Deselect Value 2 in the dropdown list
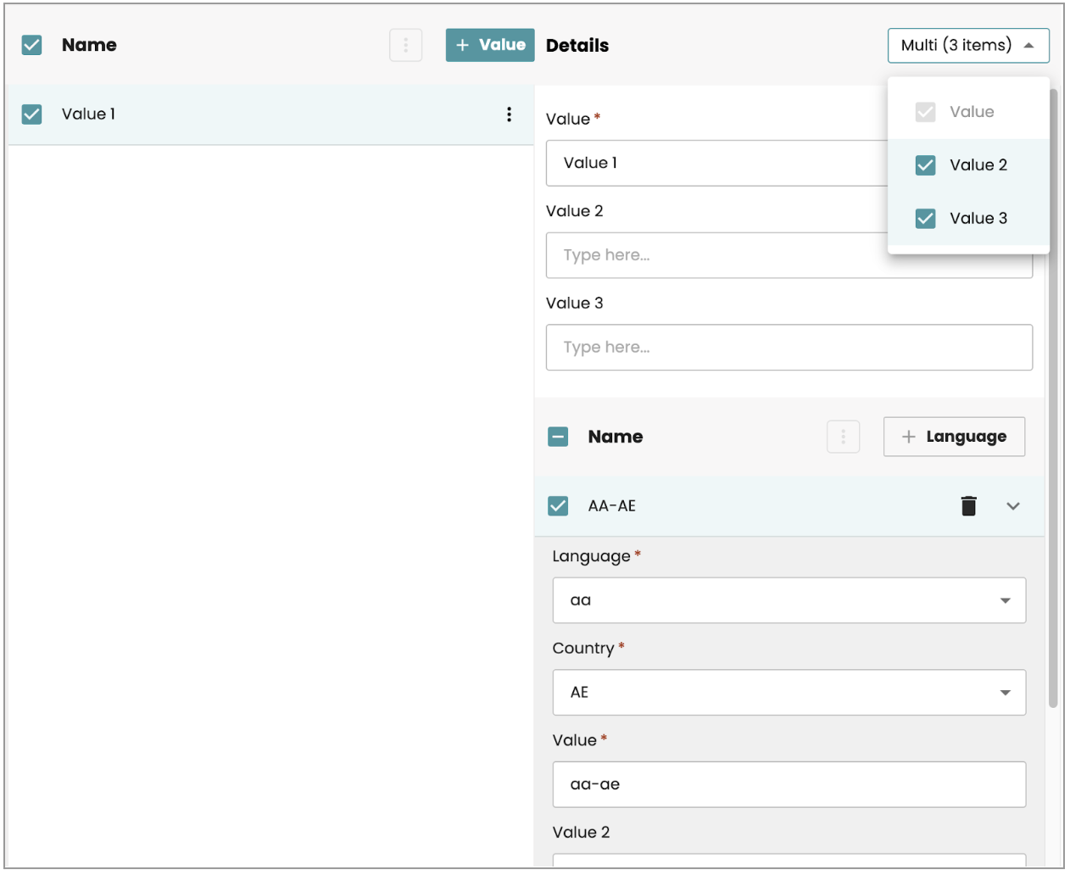This screenshot has width=1070, height=875. (x=926, y=165)
